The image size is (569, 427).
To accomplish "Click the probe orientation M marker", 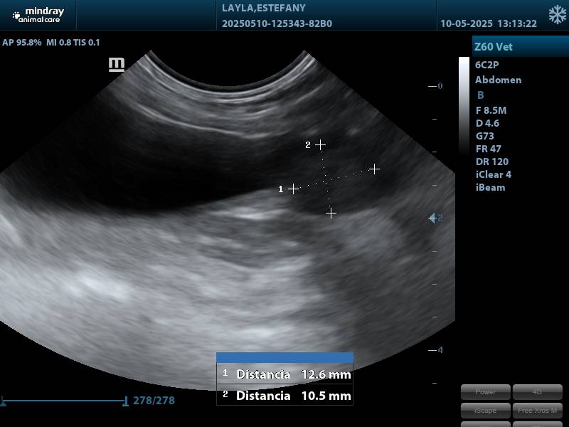I will click(117, 65).
